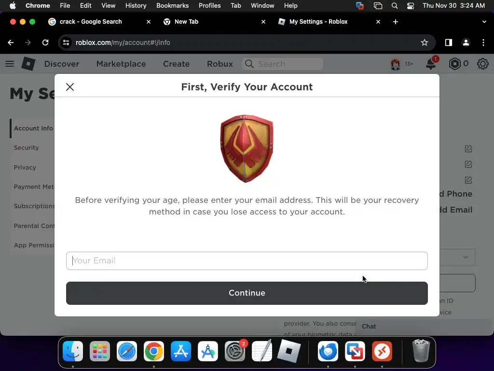Select Privacy in settings sidebar

(25, 167)
